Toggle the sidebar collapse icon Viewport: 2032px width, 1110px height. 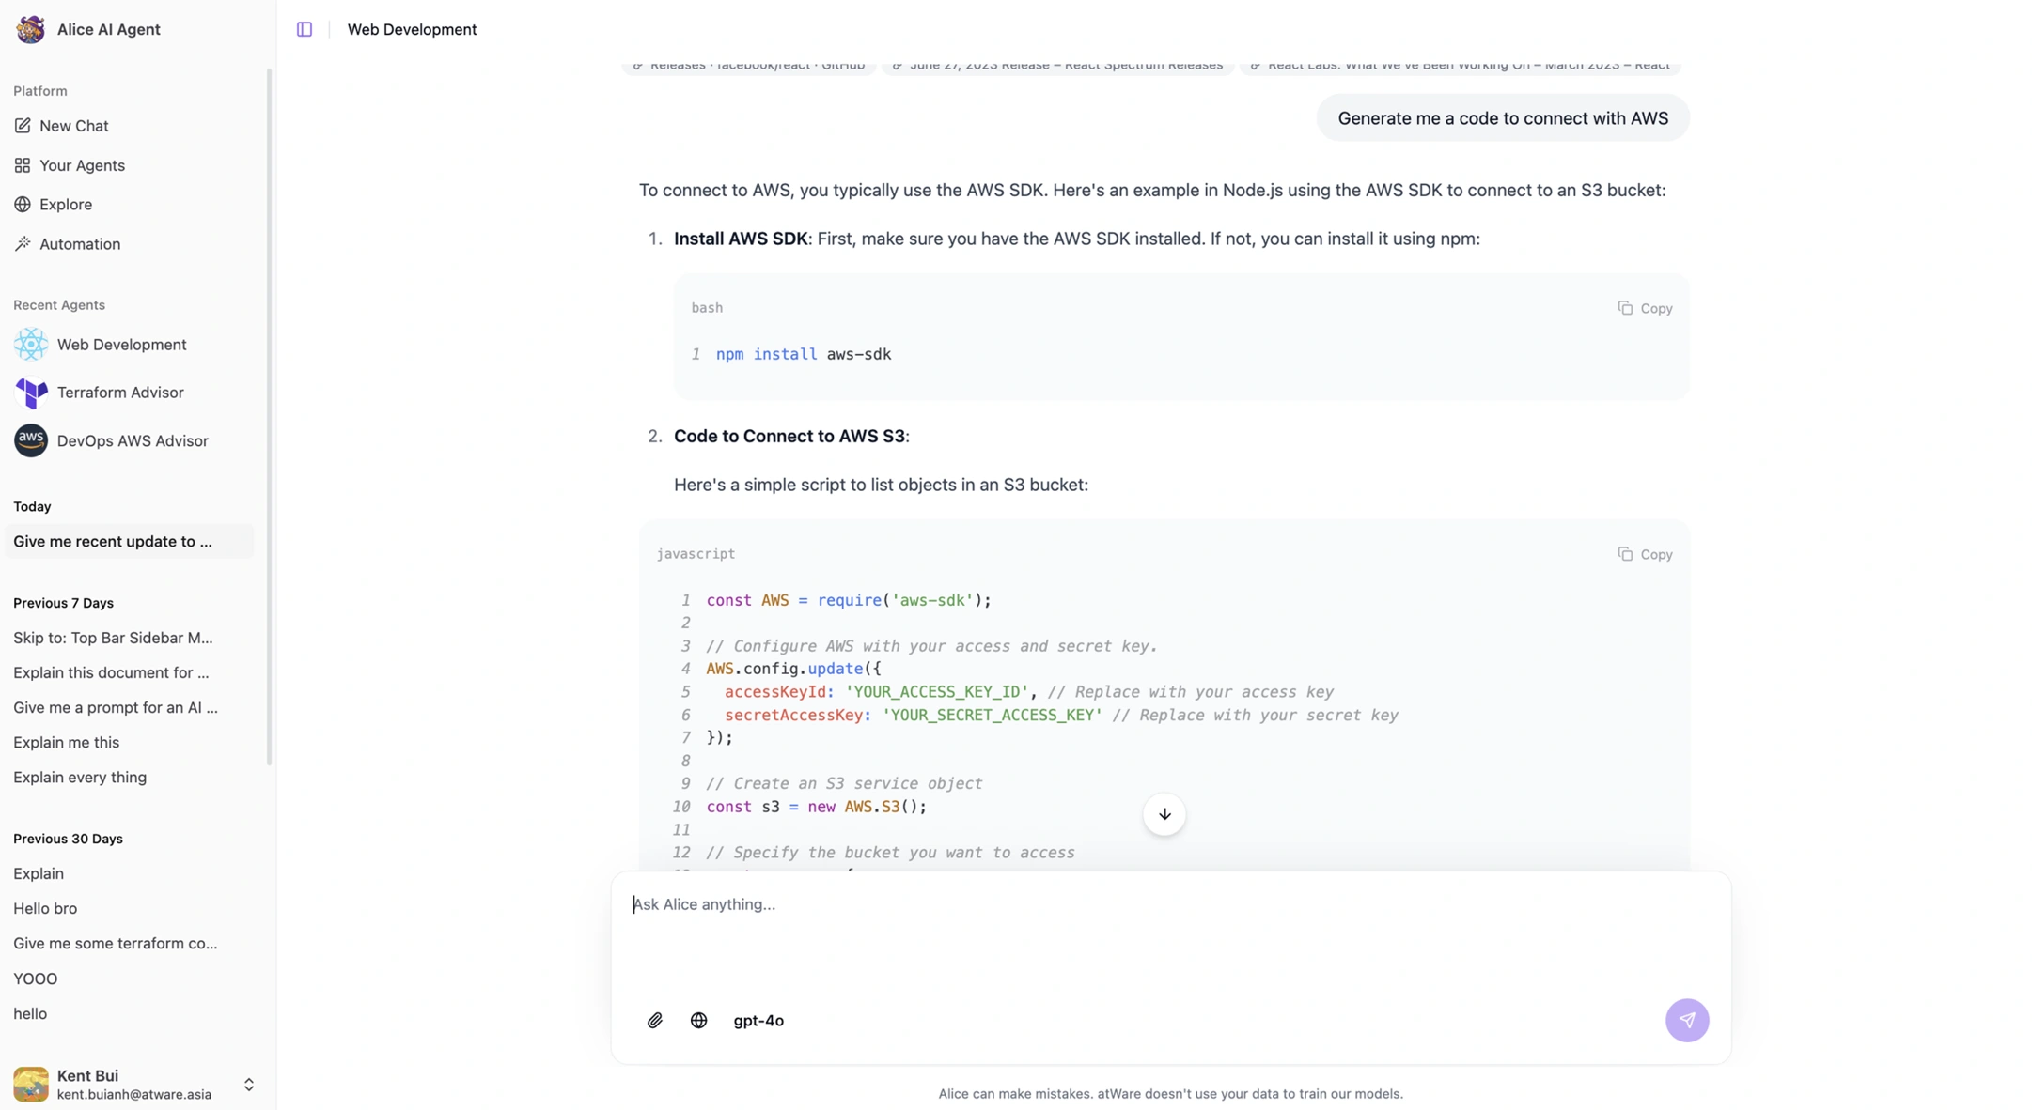(x=305, y=29)
